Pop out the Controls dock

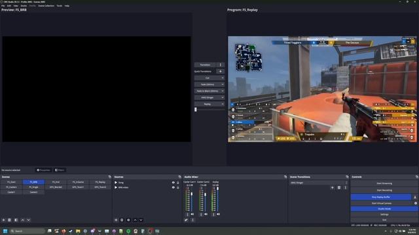pyautogui.click(x=417, y=177)
